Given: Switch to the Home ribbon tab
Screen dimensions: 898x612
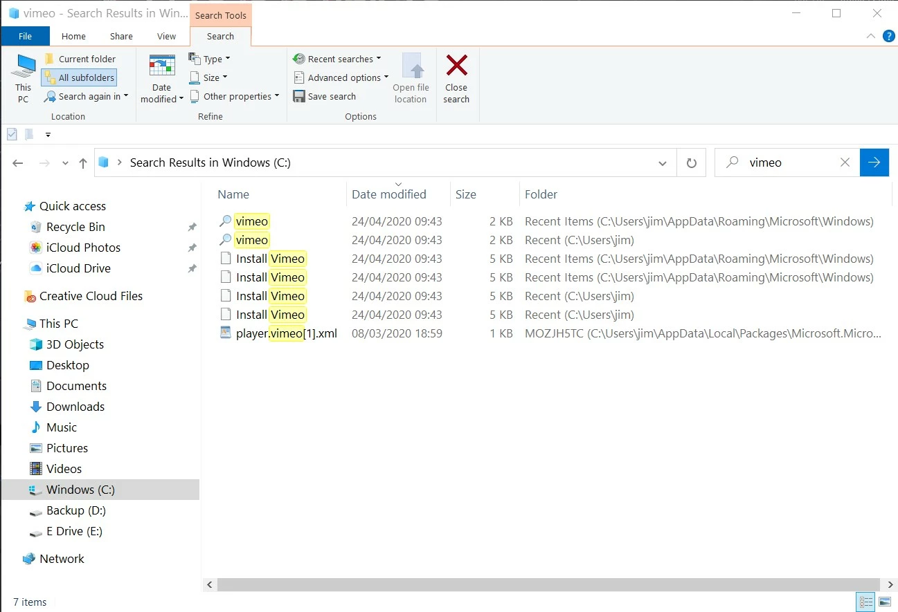Looking at the screenshot, I should [73, 36].
